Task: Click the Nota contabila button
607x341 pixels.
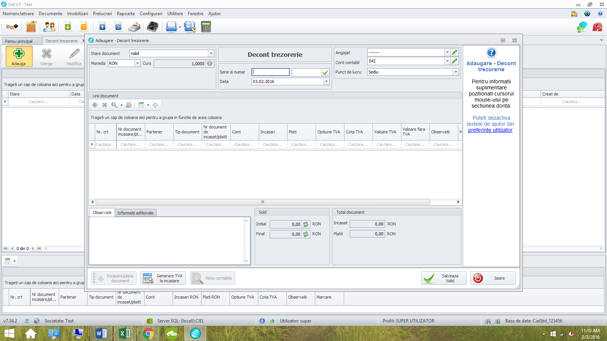Action: (212, 278)
